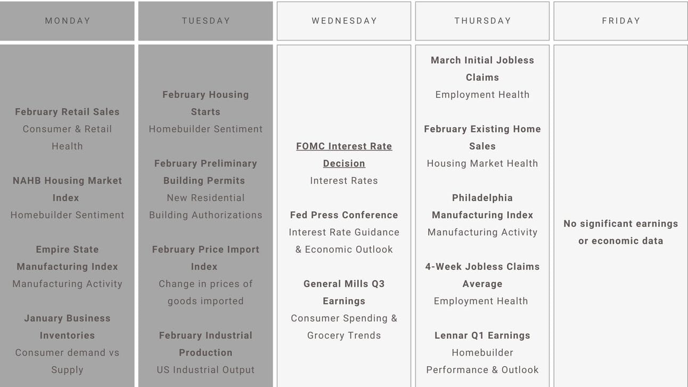This screenshot has height=387, width=688.
Task: Click the Lennar Q1 Earnings entry
Action: 482,335
